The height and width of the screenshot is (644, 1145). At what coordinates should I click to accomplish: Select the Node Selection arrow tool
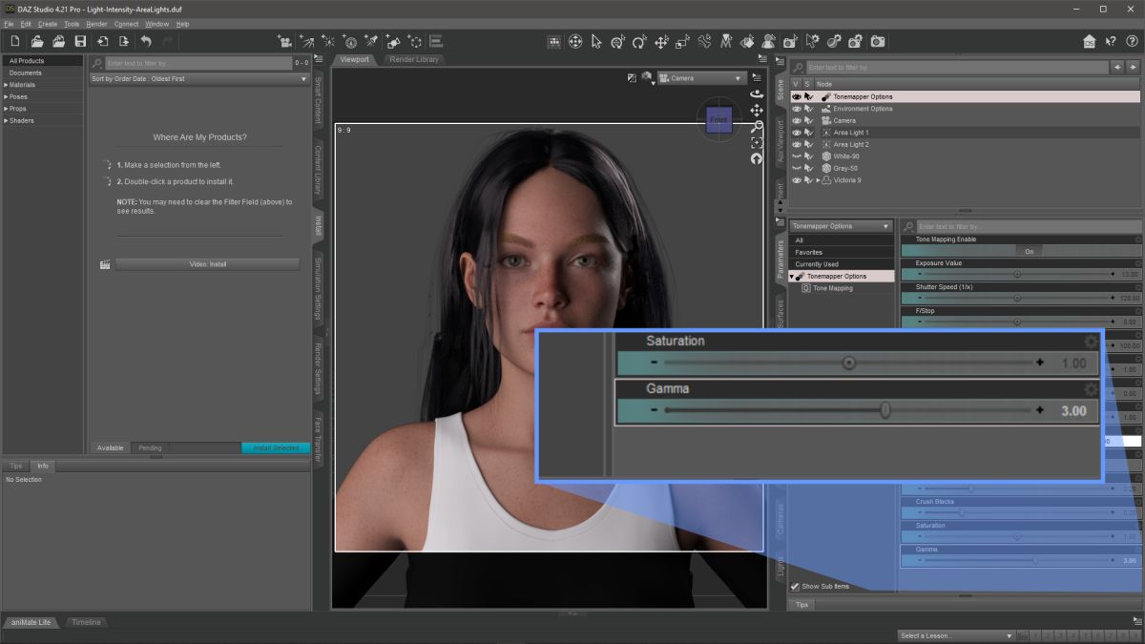click(596, 41)
